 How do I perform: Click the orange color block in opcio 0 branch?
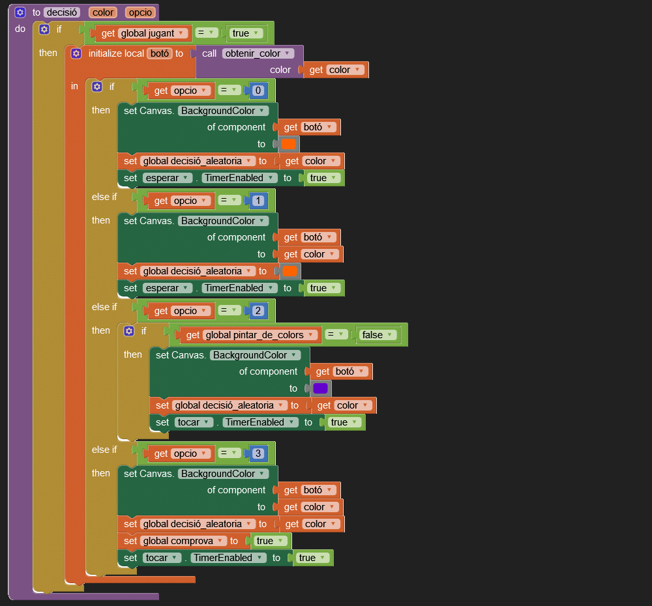pyautogui.click(x=289, y=144)
